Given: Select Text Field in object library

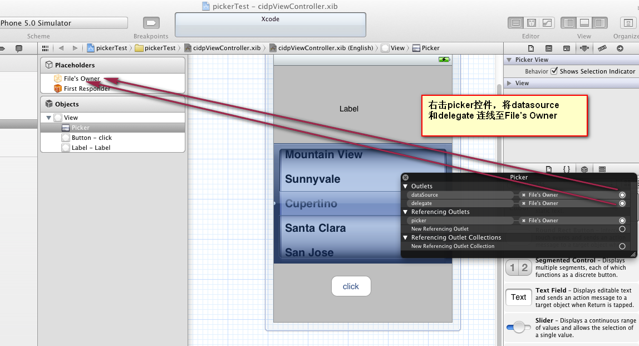Looking at the screenshot, I should (x=571, y=298).
